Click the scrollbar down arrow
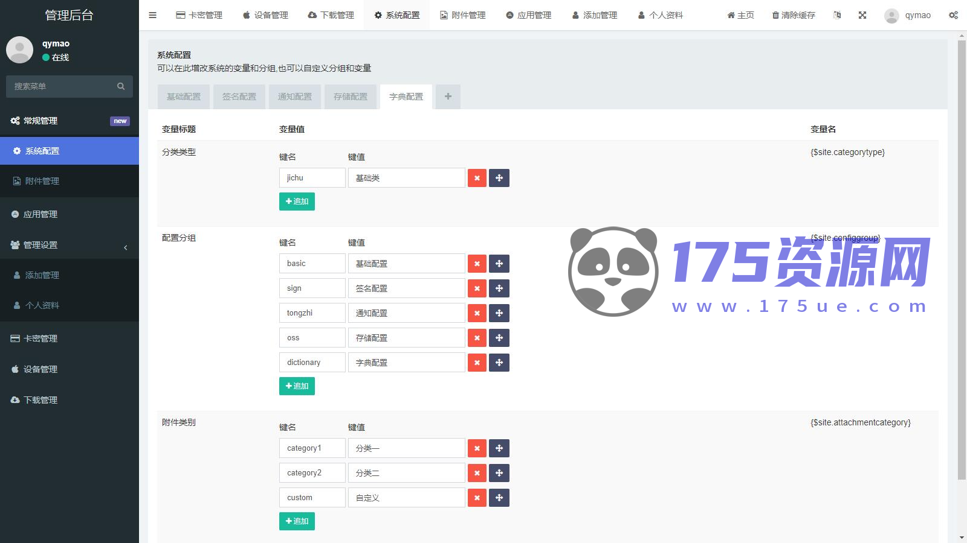Viewport: 967px width, 543px height. click(962, 538)
